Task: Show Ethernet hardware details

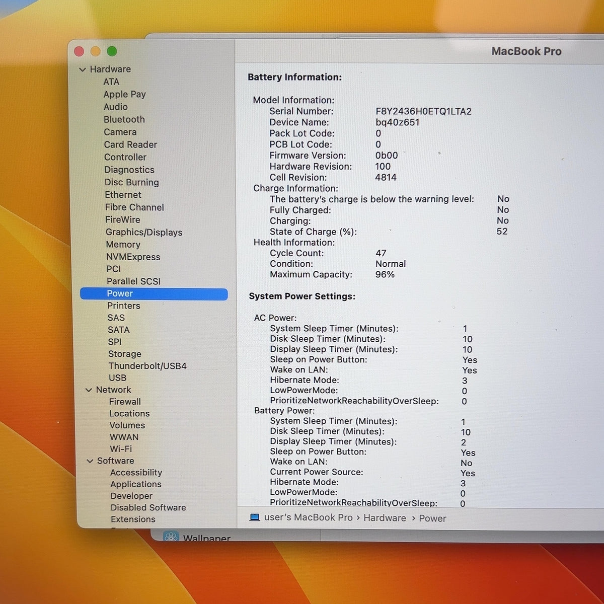Action: click(x=123, y=195)
